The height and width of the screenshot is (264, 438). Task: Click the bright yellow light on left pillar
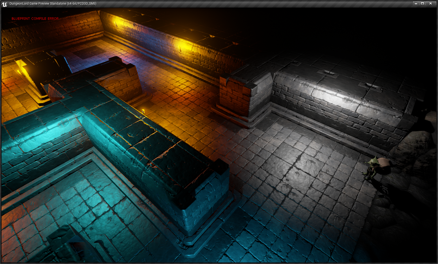pos(23,68)
